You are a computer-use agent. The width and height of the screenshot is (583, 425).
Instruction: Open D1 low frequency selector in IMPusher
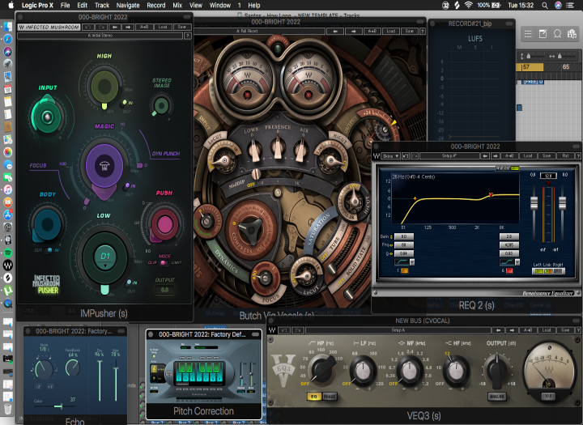[x=105, y=257]
